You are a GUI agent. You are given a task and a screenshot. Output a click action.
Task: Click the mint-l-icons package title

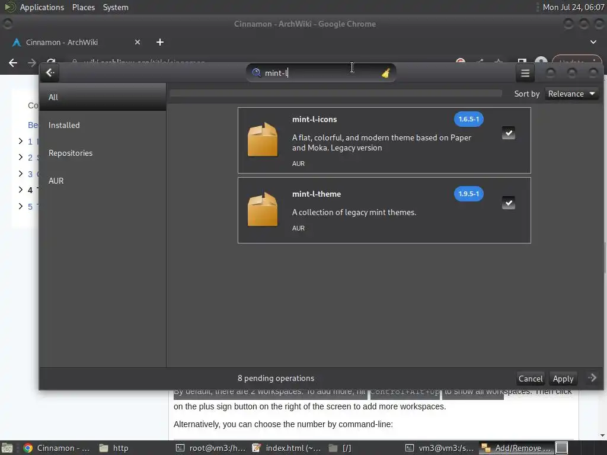[314, 119]
